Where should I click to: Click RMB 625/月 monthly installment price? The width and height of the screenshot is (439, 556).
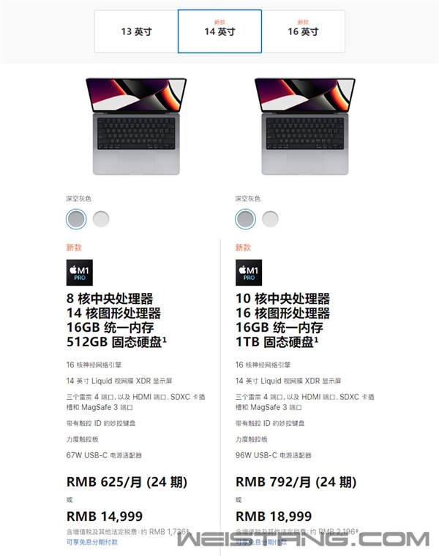tap(127, 482)
